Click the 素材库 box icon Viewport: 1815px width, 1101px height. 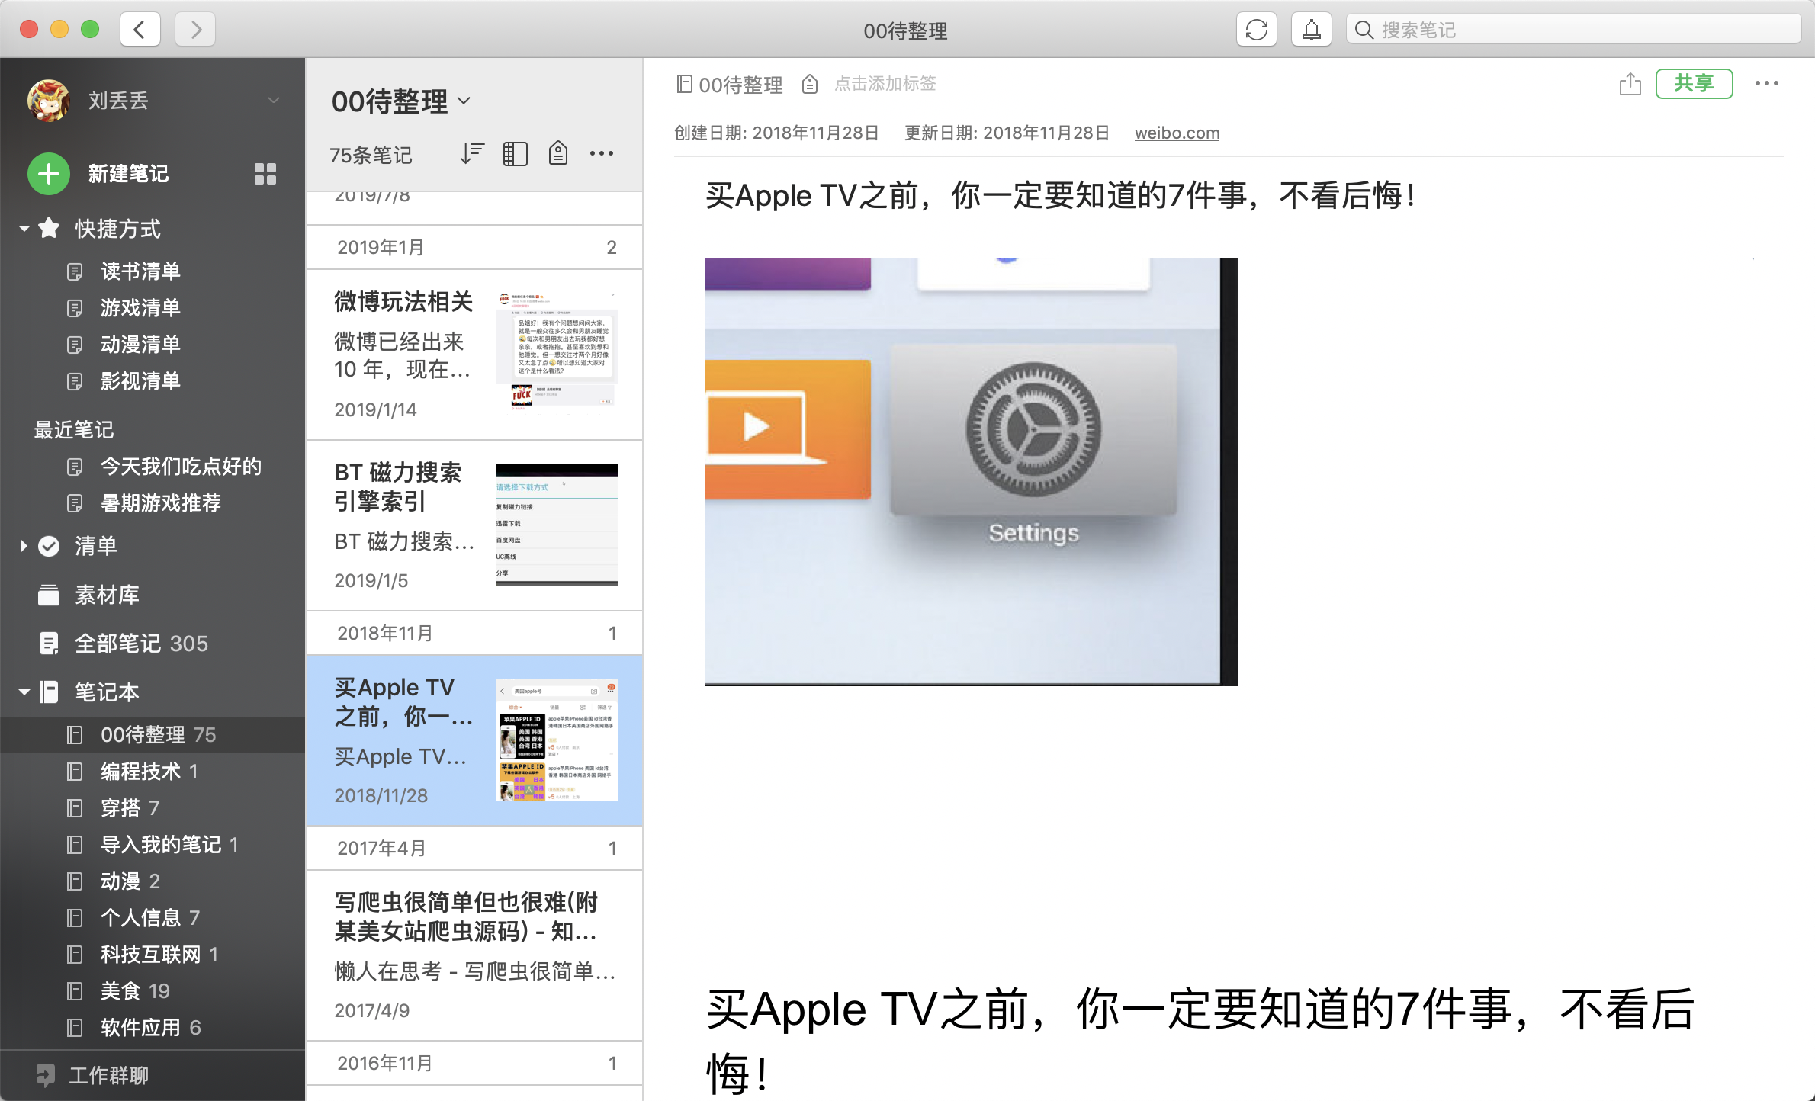(49, 595)
